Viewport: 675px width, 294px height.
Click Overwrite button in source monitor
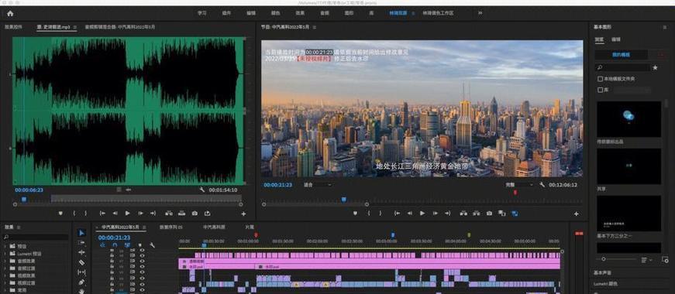181,214
